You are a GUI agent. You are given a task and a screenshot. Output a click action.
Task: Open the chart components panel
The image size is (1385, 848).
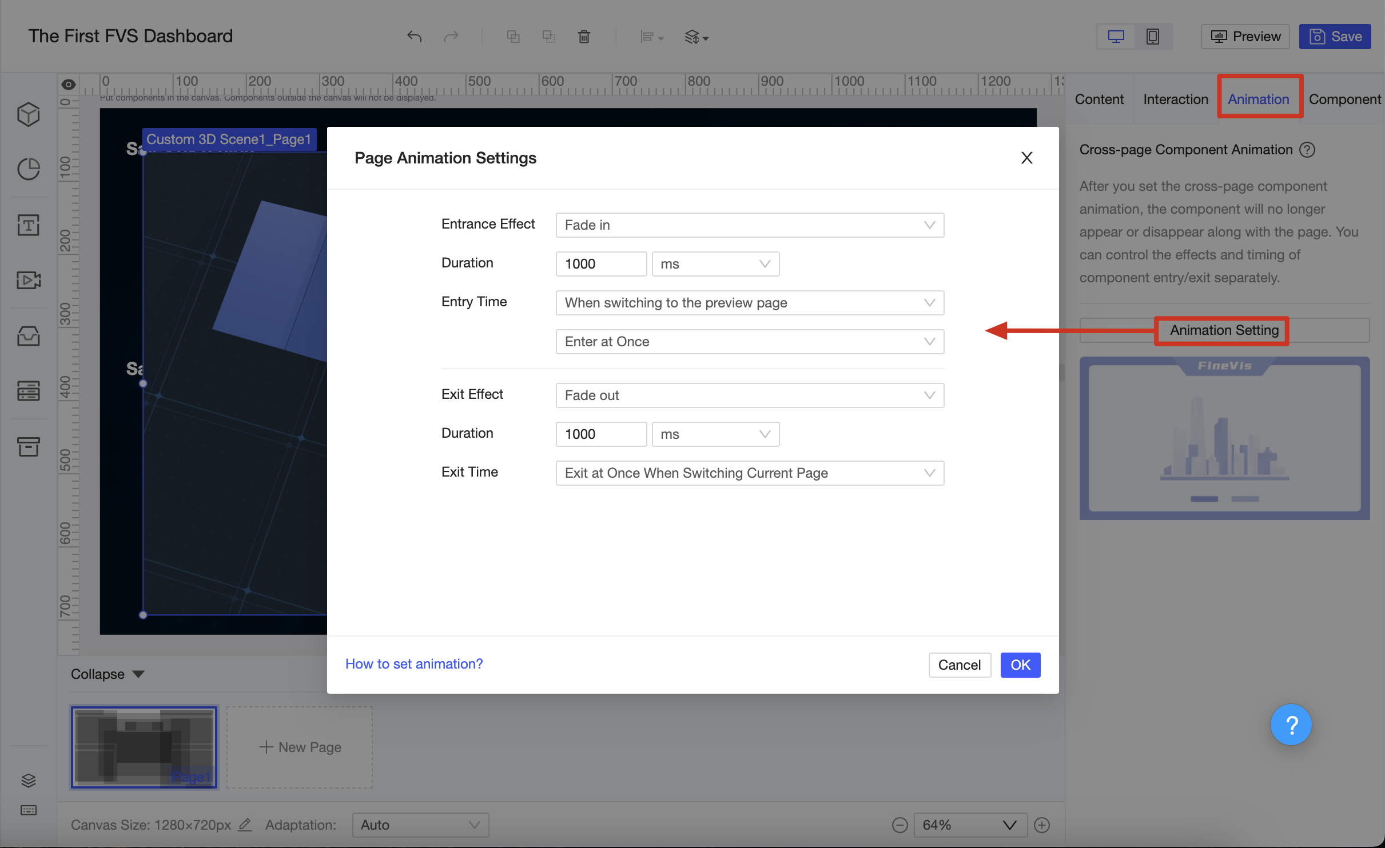pyautogui.click(x=28, y=169)
